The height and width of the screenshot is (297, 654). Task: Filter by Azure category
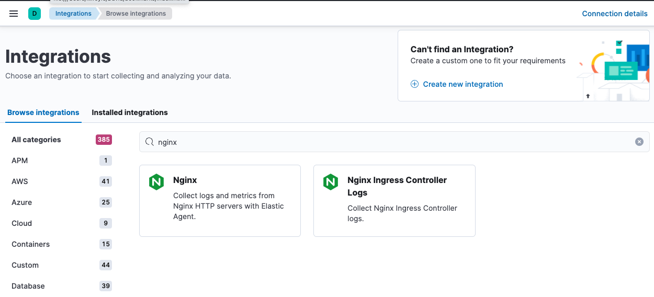click(22, 202)
